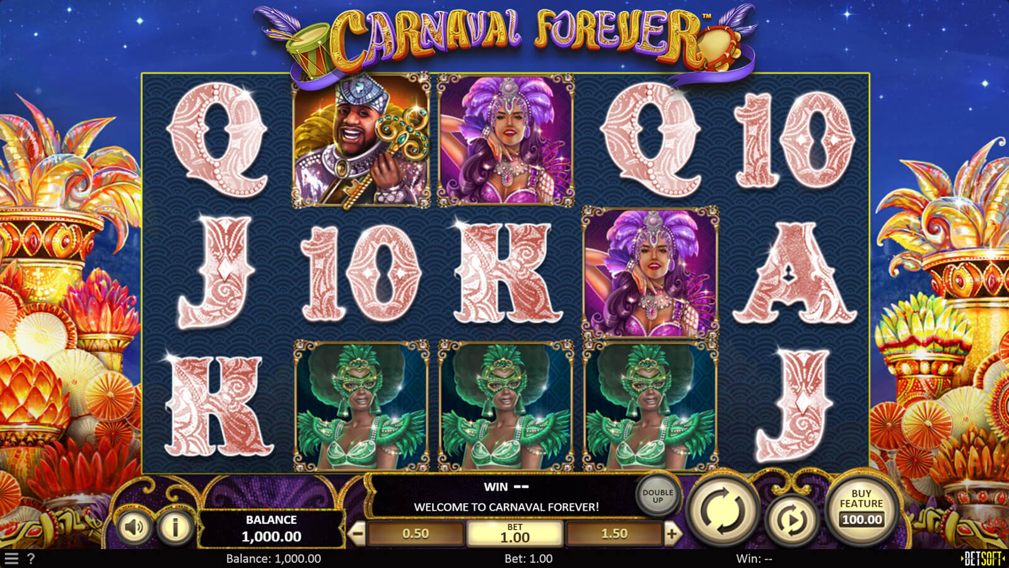This screenshot has width=1009, height=568.
Task: Click the Carnaval Forever title logo
Action: (504, 41)
